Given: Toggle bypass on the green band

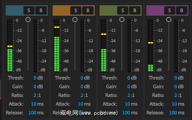Looking at the screenshot, I should (x=135, y=11).
